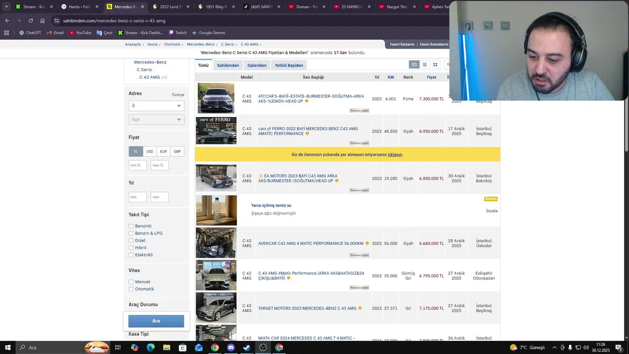The image size is (629, 354).
Task: Launch Microsoft Edge from the taskbar
Action: pyautogui.click(x=150, y=348)
